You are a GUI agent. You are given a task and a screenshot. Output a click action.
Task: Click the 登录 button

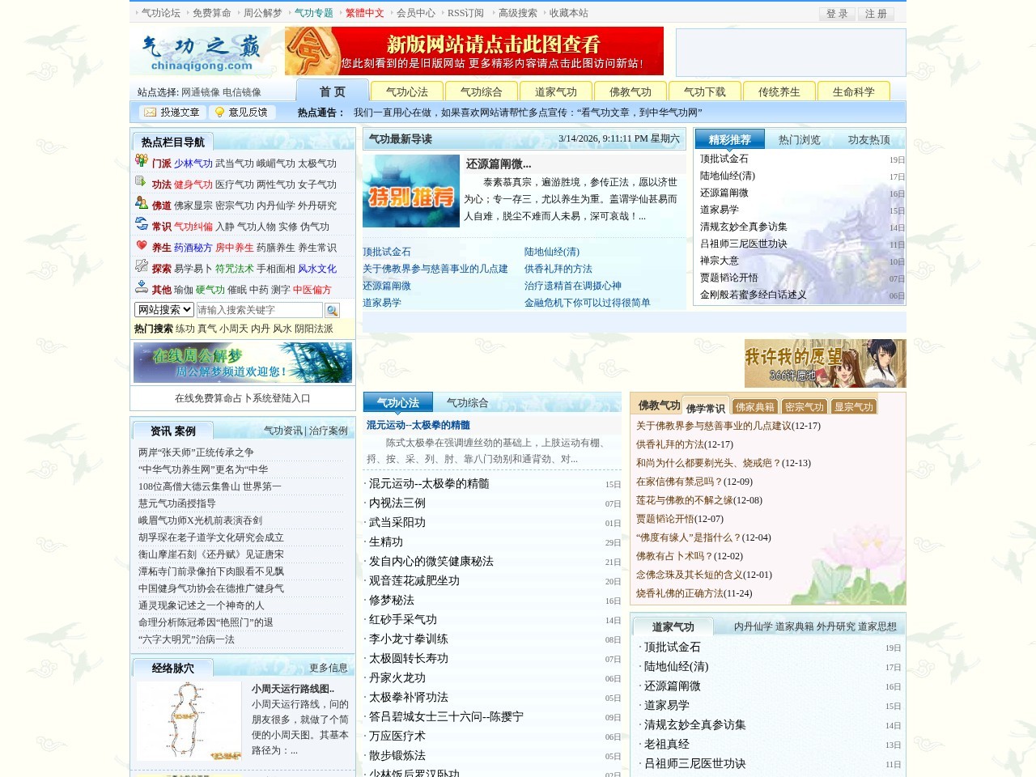(x=837, y=14)
